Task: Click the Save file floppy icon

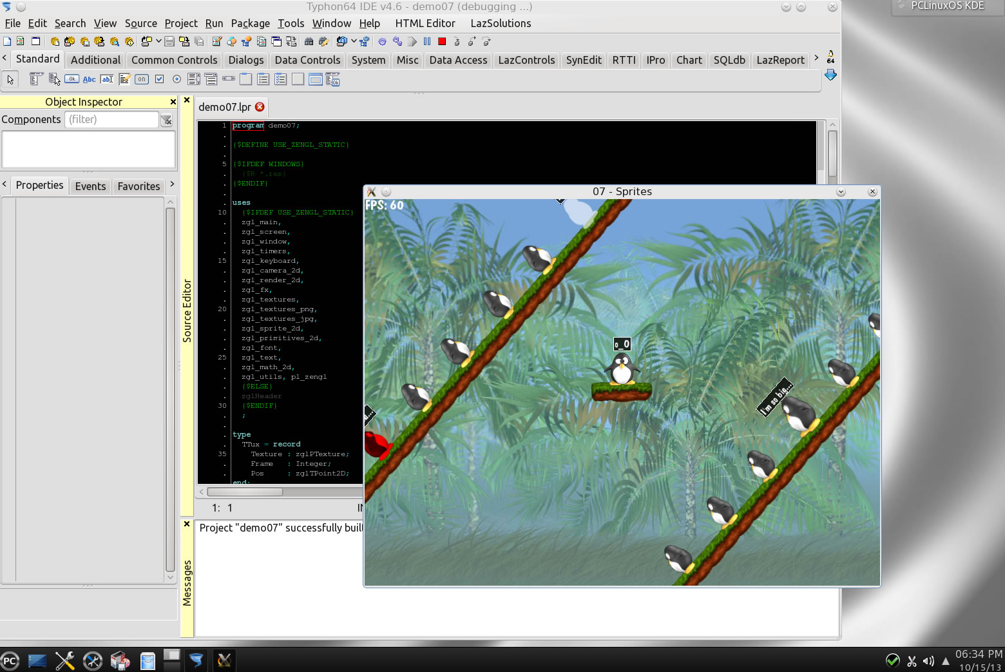Action: (169, 41)
